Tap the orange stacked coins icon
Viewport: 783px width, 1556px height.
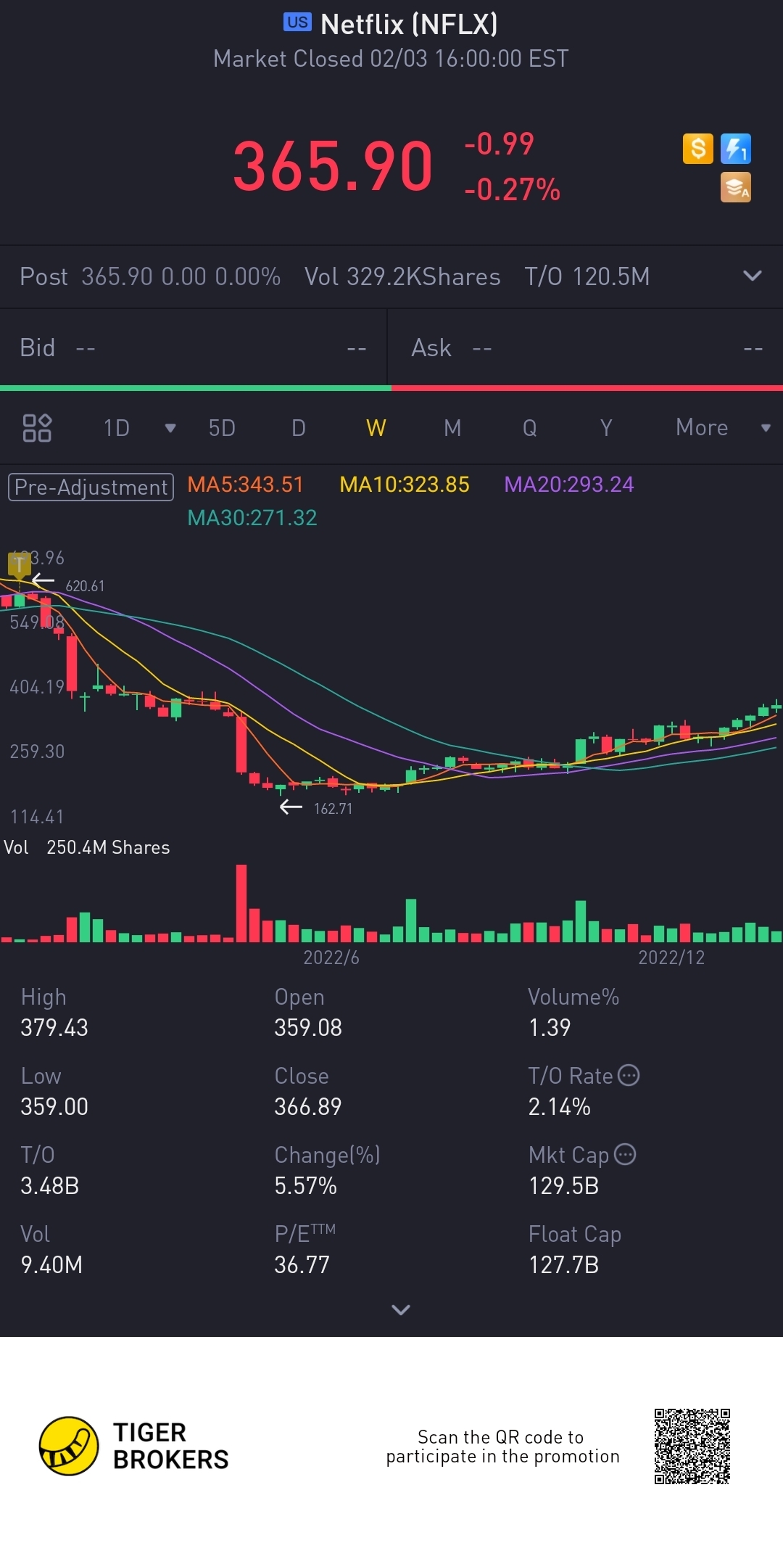pos(736,187)
